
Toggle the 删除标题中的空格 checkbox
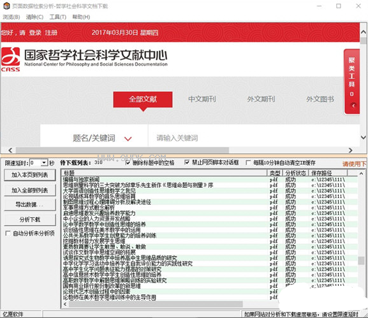point(128,162)
